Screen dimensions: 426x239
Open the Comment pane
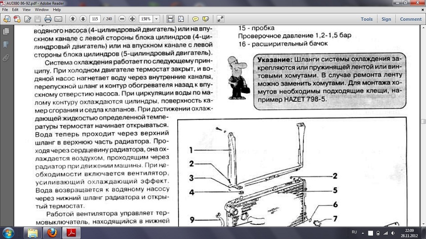coord(410,19)
